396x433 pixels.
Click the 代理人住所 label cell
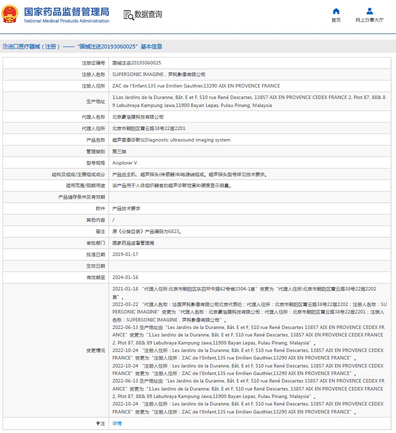pos(56,128)
